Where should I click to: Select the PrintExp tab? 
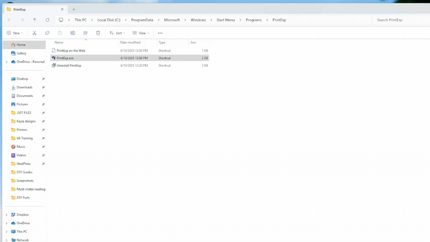coord(35,9)
